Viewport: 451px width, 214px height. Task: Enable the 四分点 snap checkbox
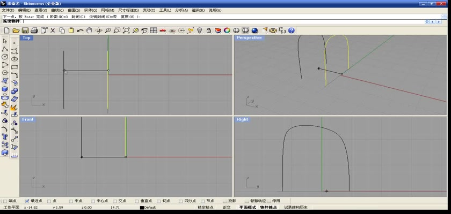click(x=180, y=201)
